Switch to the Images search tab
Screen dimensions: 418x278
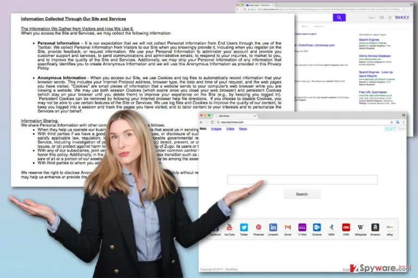pos(216,129)
